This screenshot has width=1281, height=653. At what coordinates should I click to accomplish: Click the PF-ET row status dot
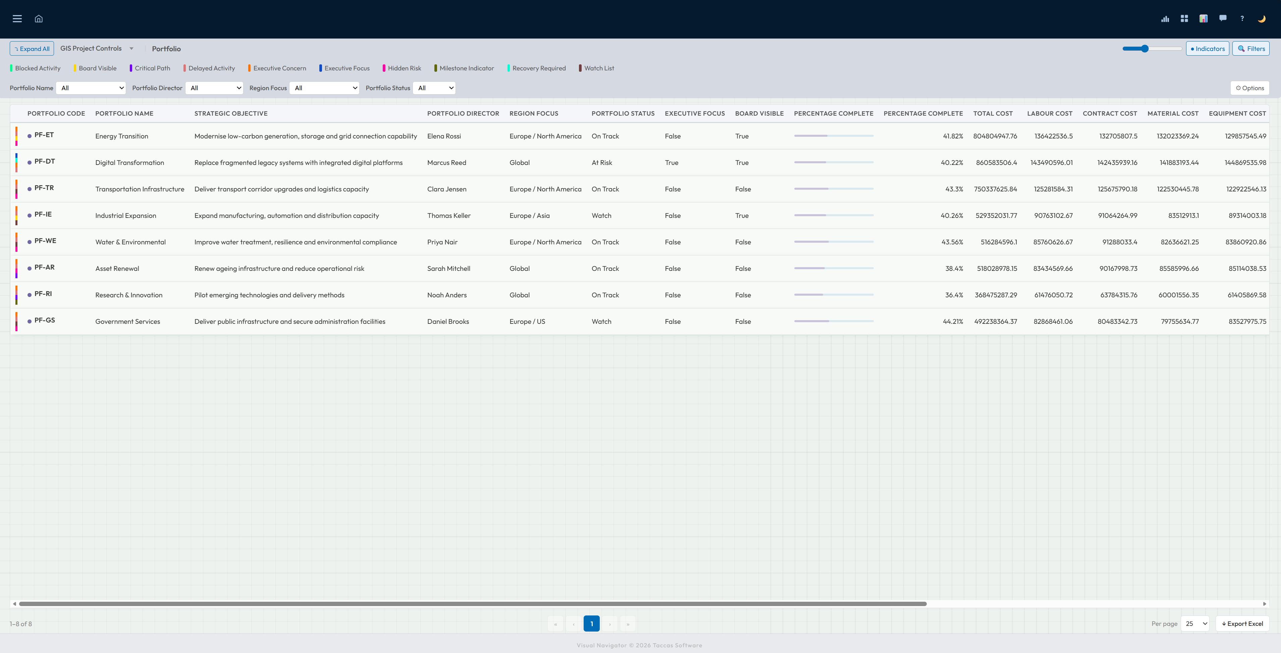[x=30, y=136]
